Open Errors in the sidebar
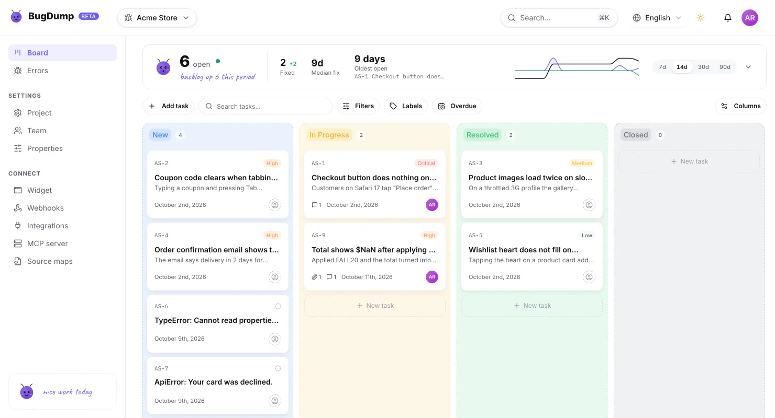This screenshot has height=418, width=775. click(62, 71)
